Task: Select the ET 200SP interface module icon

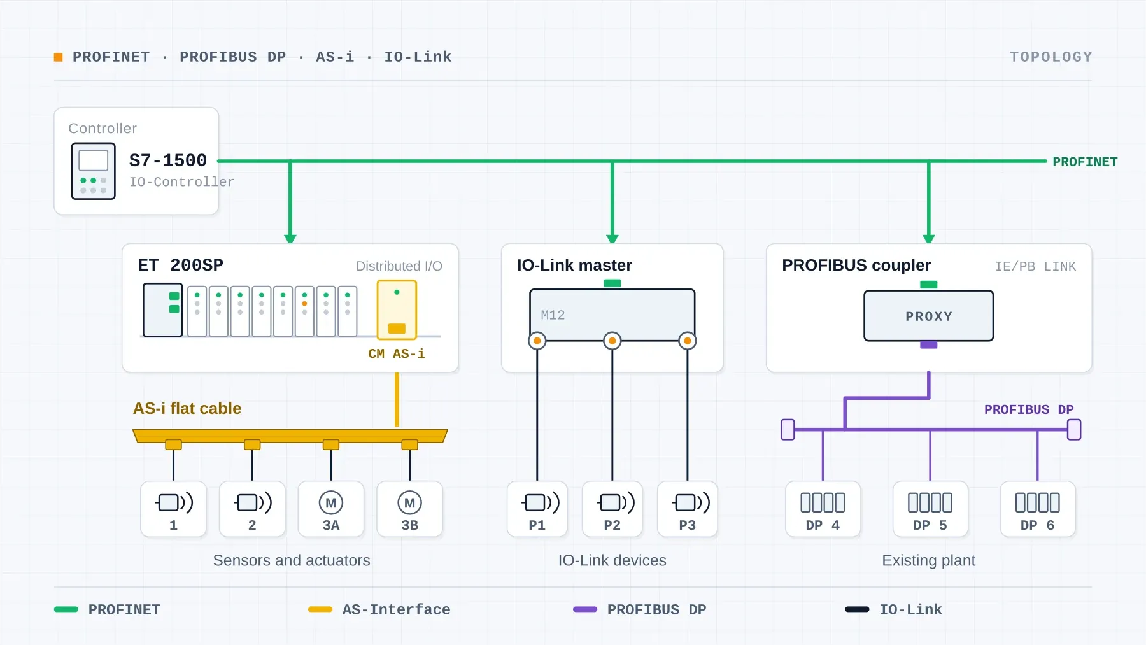Action: coord(162,309)
